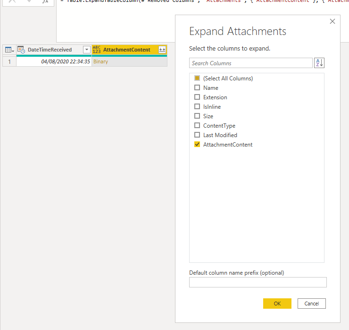Click the expand icon on AttachmentContent column
The image size is (349, 330).
[162, 50]
